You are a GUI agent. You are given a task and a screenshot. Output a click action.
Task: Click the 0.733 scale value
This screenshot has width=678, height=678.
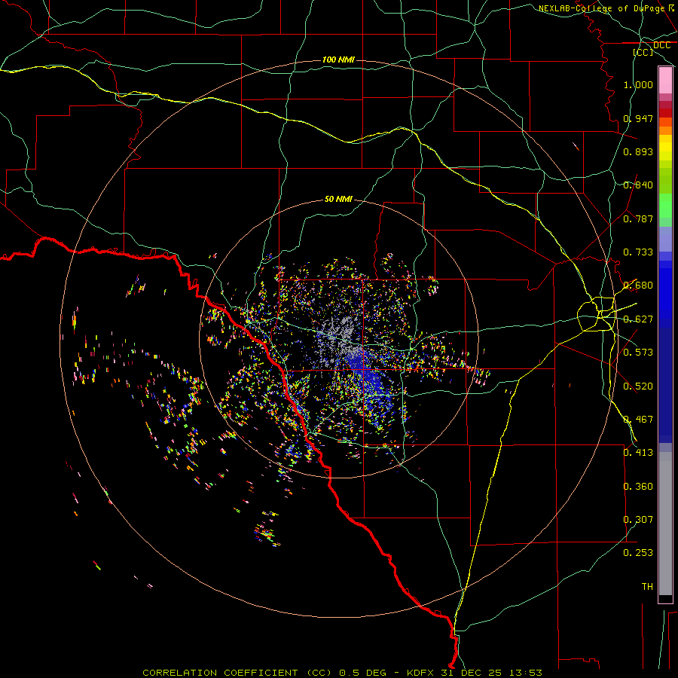(638, 252)
